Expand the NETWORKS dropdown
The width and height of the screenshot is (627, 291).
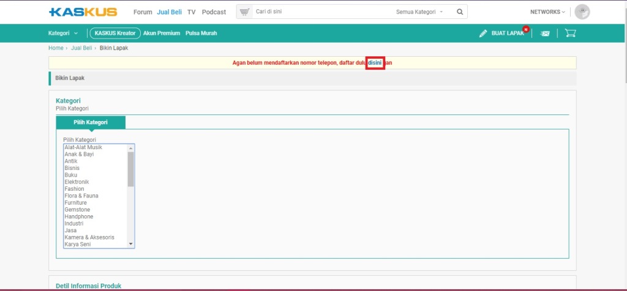pyautogui.click(x=547, y=12)
